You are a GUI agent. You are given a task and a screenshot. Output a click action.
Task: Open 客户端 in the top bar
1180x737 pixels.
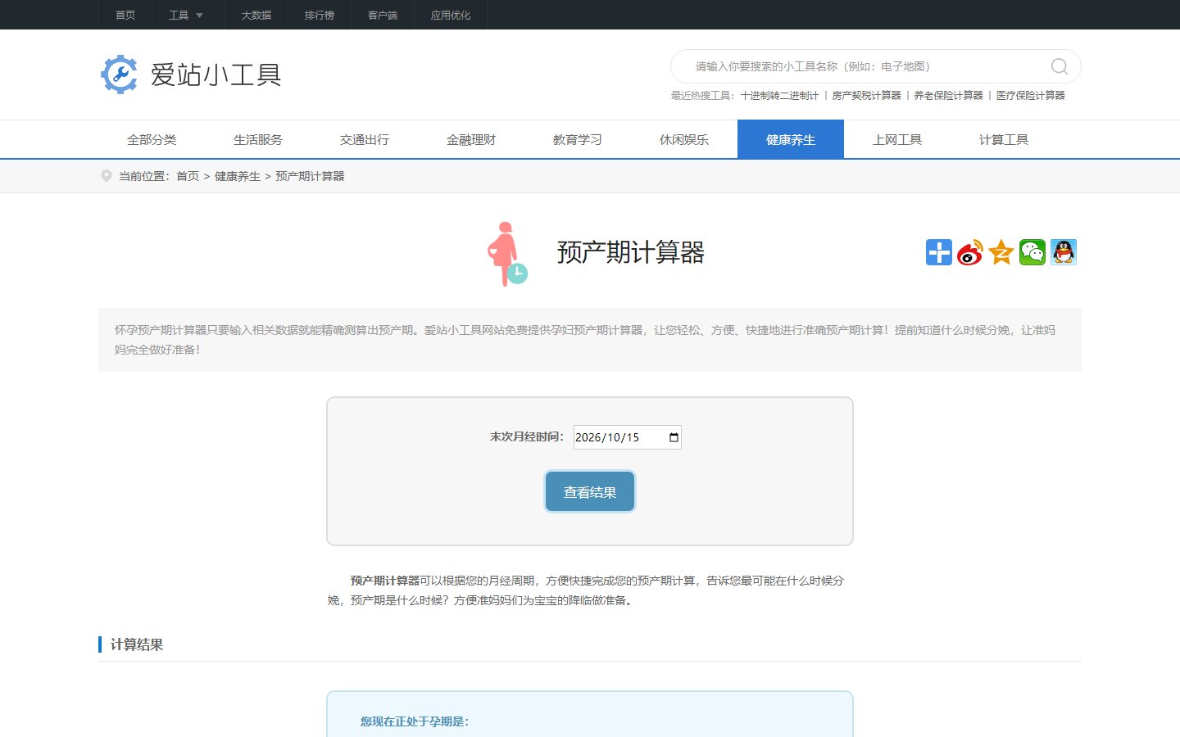pos(383,15)
